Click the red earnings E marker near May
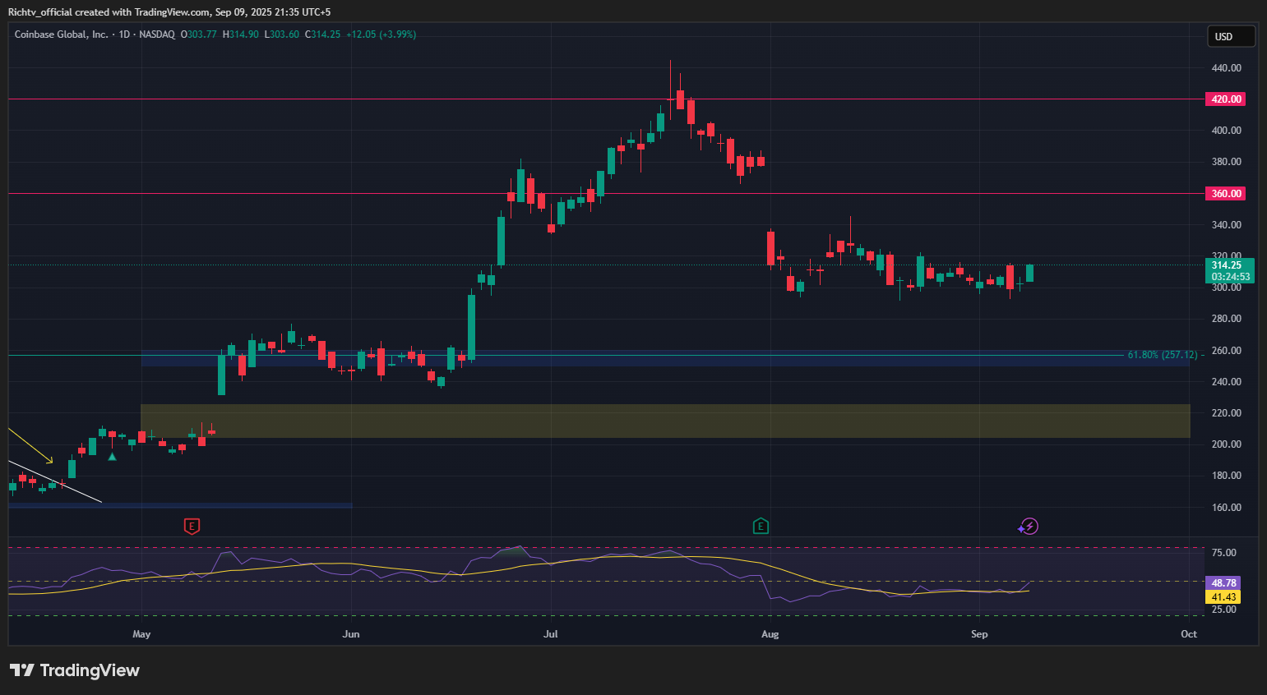 pos(192,526)
